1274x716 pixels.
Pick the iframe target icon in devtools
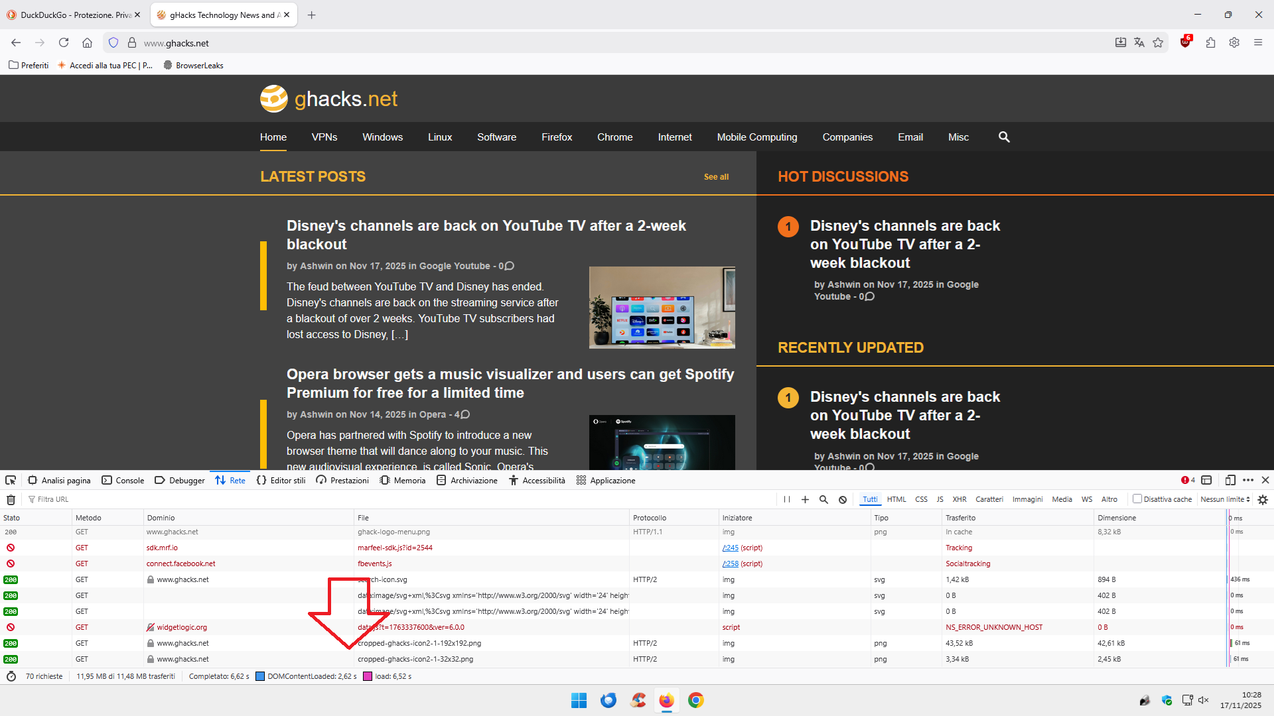pyautogui.click(x=1207, y=480)
